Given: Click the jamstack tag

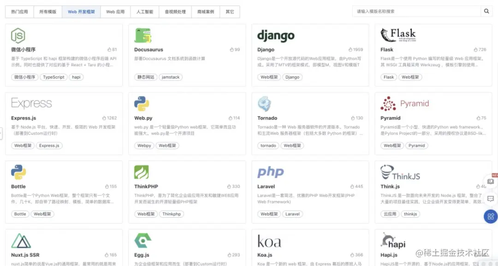Looking at the screenshot, I should pyautogui.click(x=171, y=77).
